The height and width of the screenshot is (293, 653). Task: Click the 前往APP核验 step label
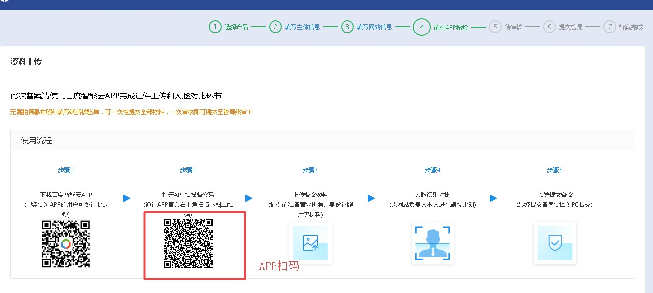[451, 27]
